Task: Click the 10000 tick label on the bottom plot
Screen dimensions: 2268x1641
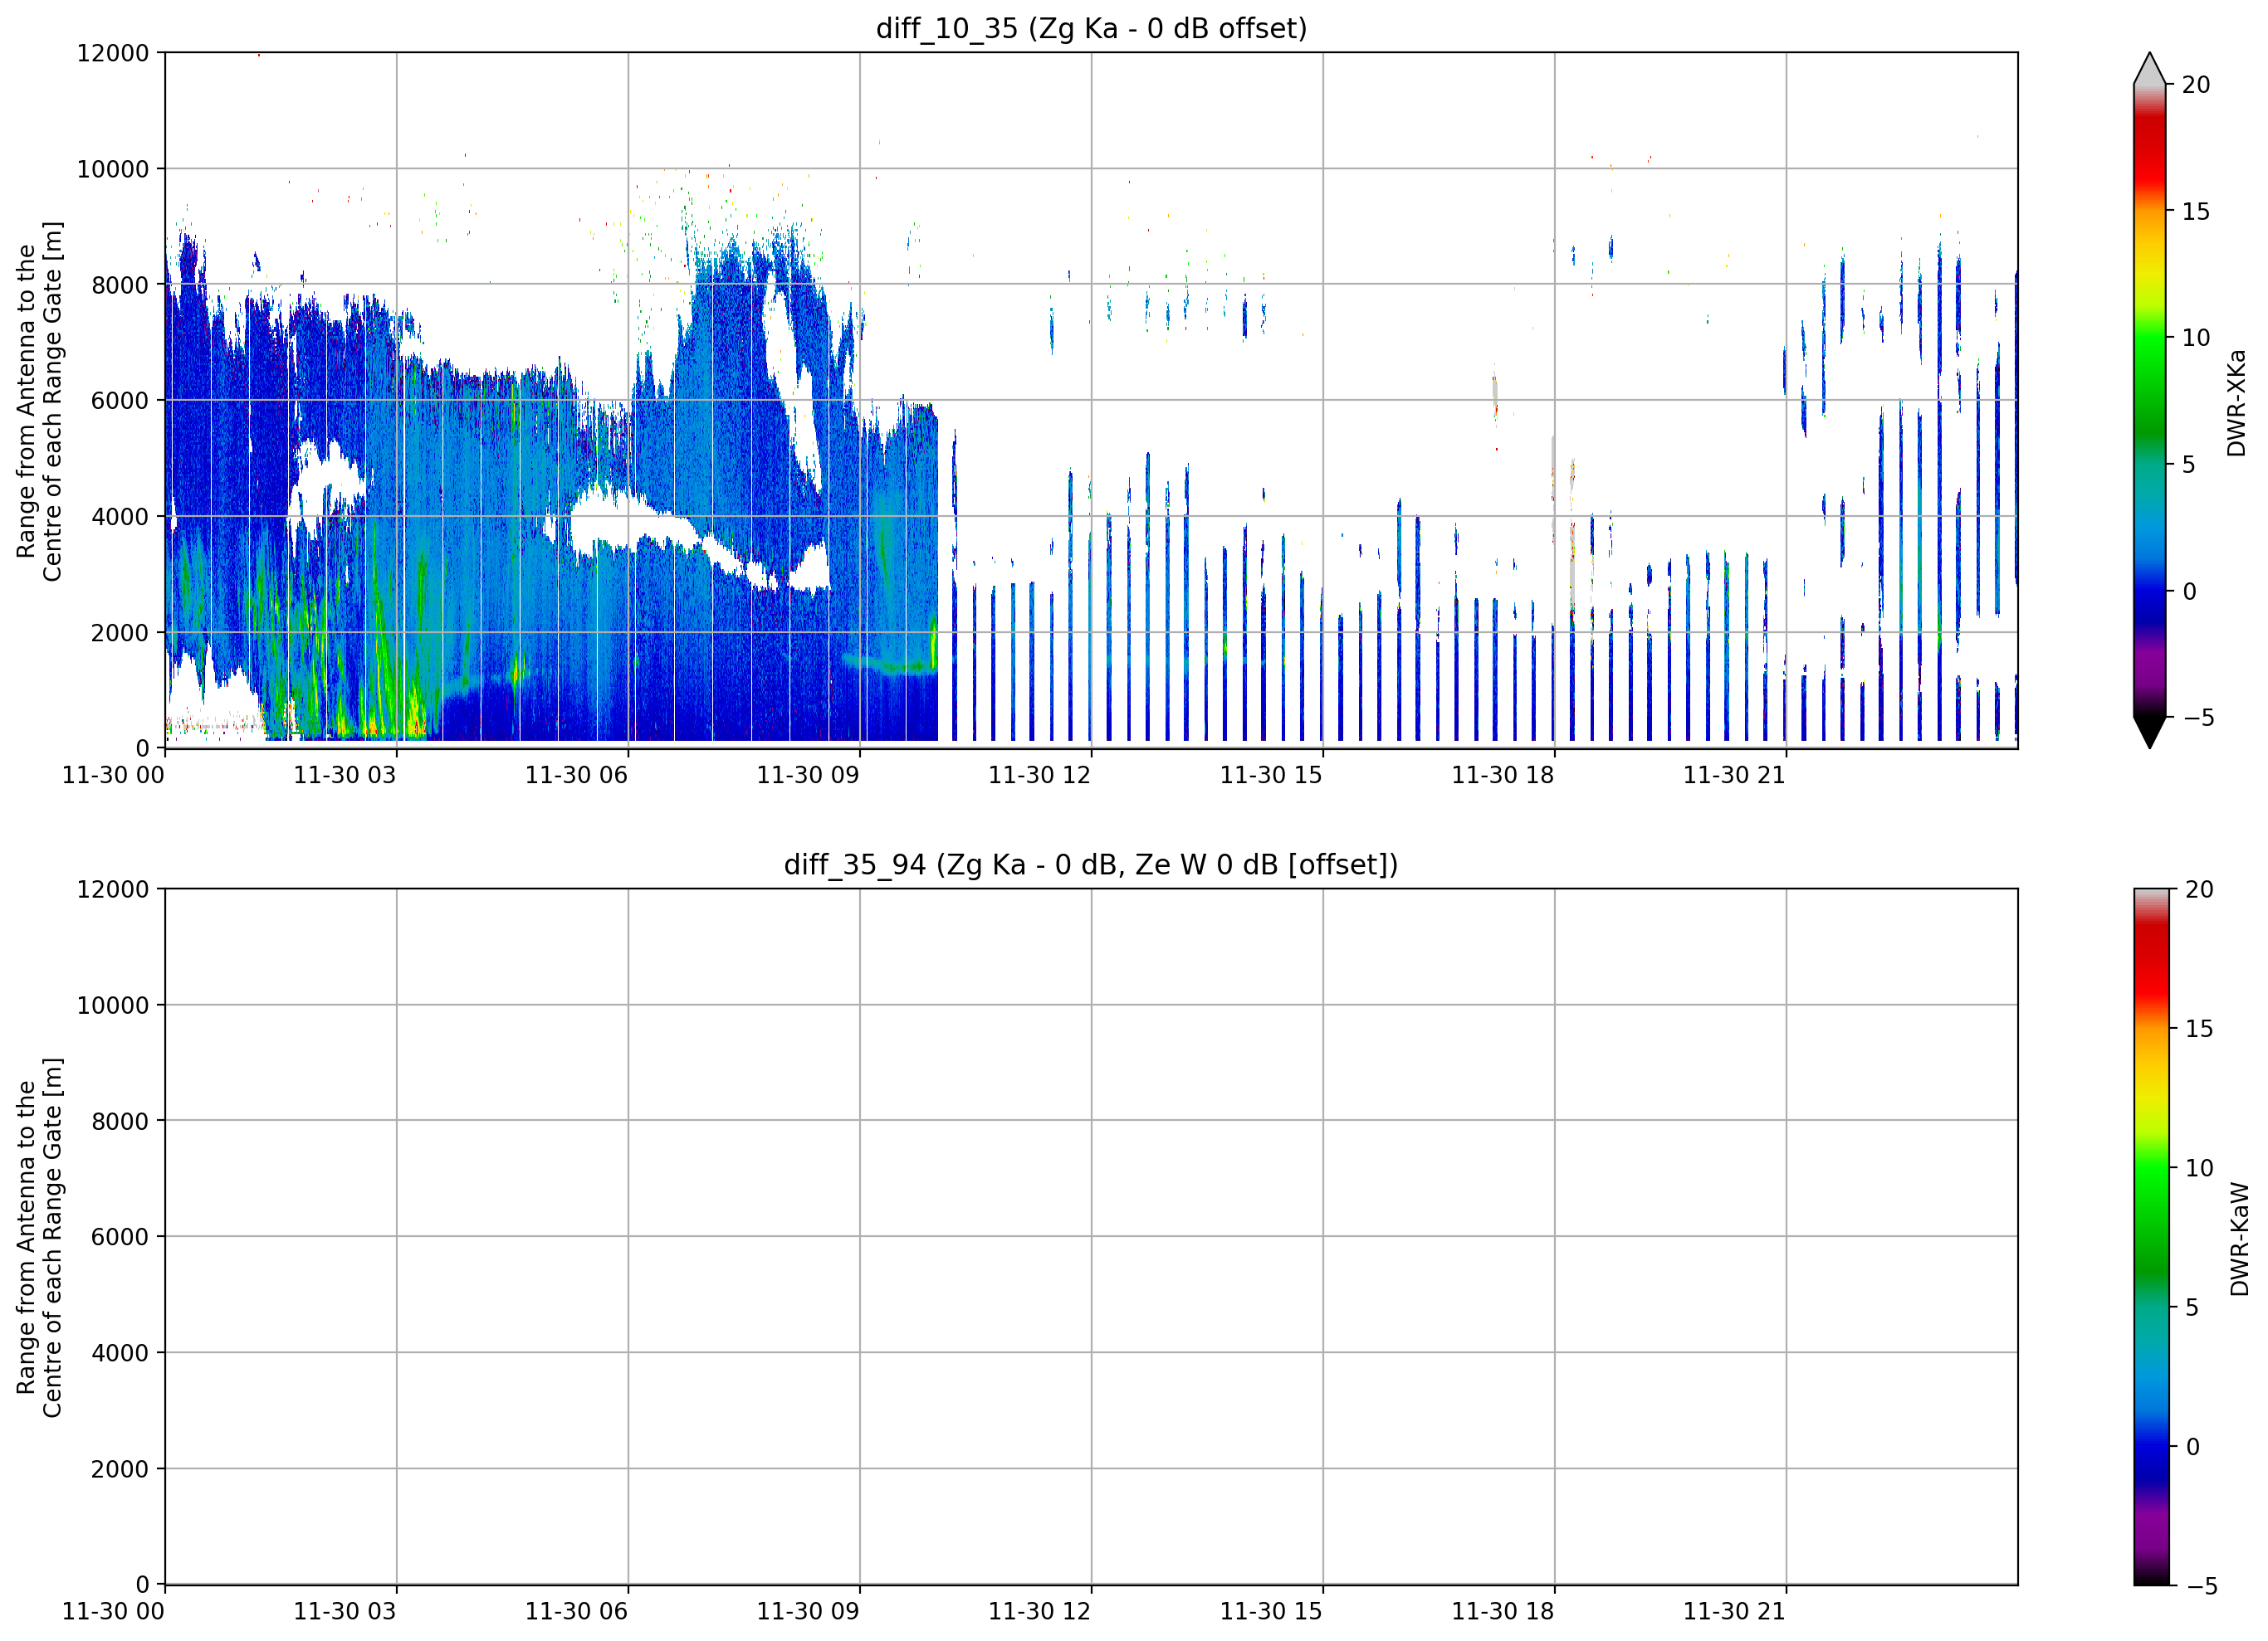Action: tap(113, 1006)
